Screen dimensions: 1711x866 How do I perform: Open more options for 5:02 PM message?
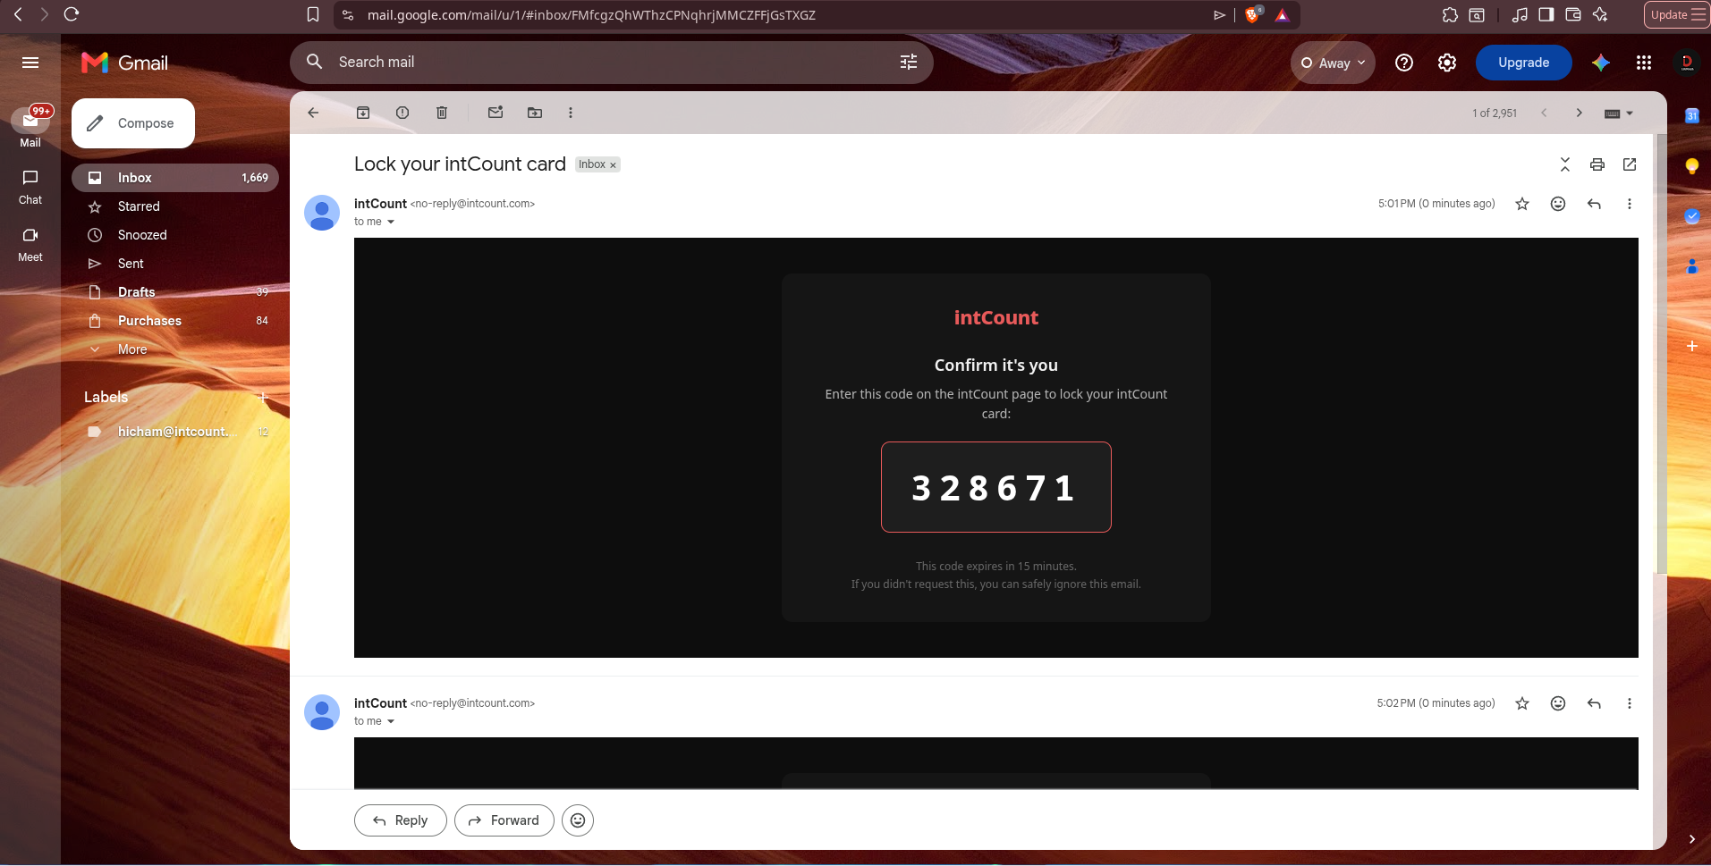point(1630,703)
